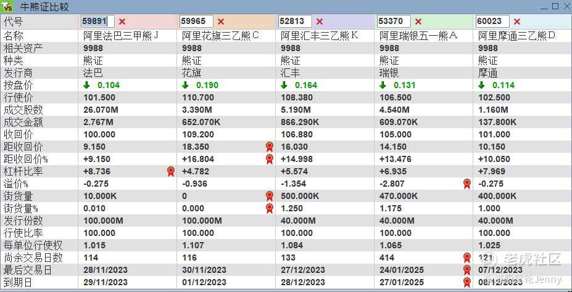Click the premium value -1.354
572x292 pixels.
[x=293, y=184]
